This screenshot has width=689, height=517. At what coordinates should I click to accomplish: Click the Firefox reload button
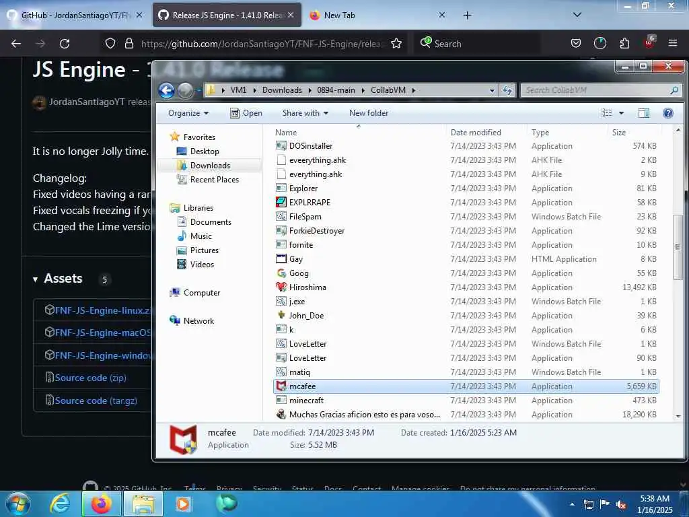coord(65,44)
